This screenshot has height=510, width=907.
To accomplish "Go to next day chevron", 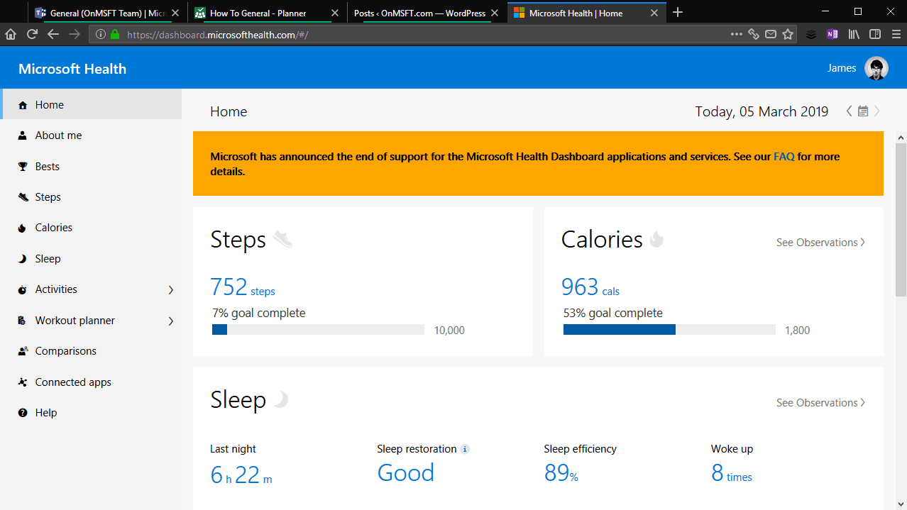I will tap(877, 111).
